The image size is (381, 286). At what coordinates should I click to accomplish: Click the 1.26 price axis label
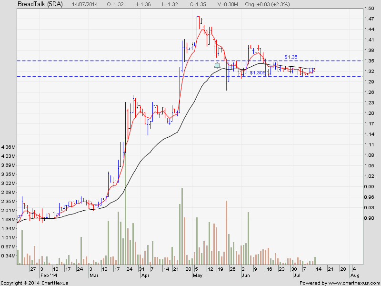pos(369,92)
